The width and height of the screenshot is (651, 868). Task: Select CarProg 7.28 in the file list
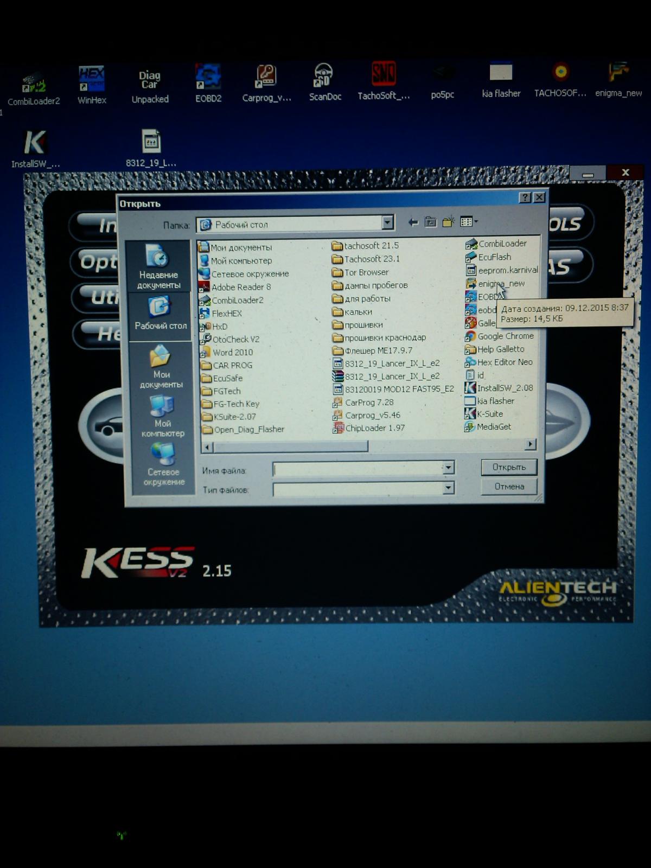(363, 402)
